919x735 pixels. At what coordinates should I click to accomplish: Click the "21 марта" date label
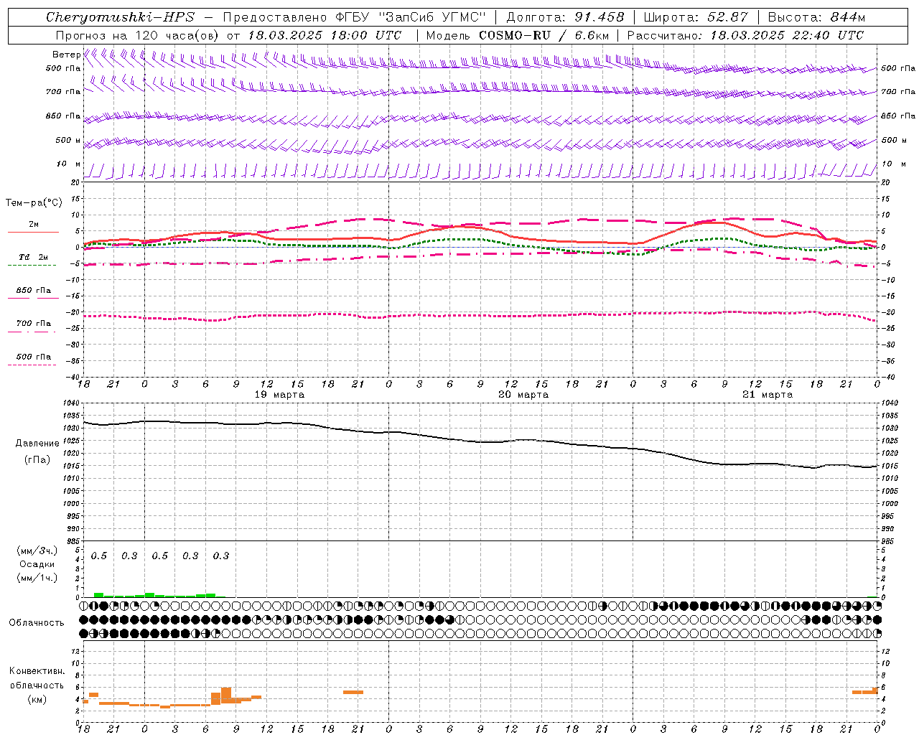[x=768, y=395]
